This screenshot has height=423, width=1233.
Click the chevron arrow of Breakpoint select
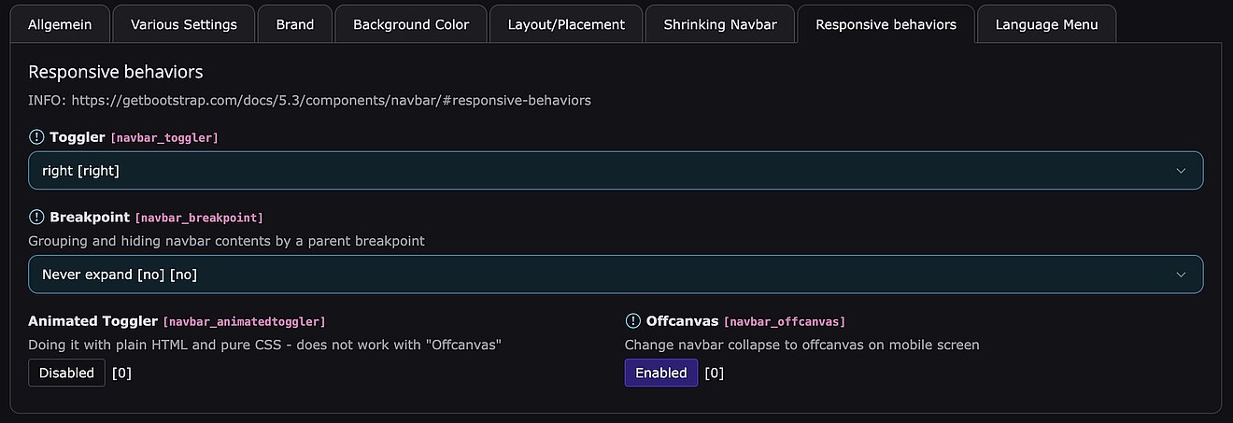click(x=1181, y=275)
